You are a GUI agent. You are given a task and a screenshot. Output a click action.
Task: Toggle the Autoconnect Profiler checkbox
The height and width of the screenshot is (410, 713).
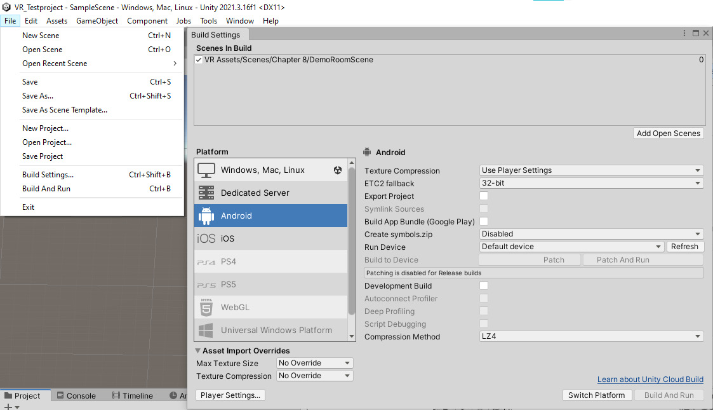[484, 299]
